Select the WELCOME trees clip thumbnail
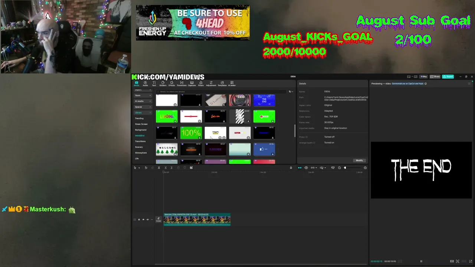475x267 pixels. tap(167, 149)
